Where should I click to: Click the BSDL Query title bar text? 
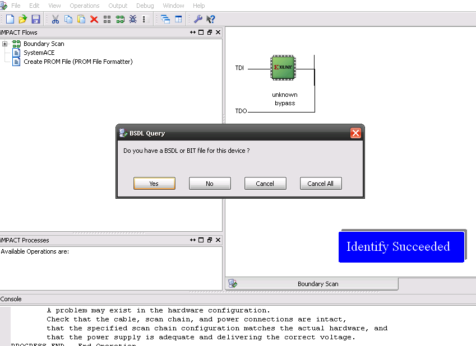coord(147,133)
